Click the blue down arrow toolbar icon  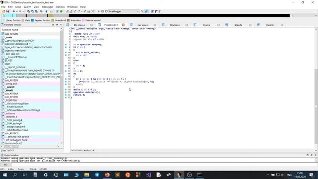coord(46,11)
